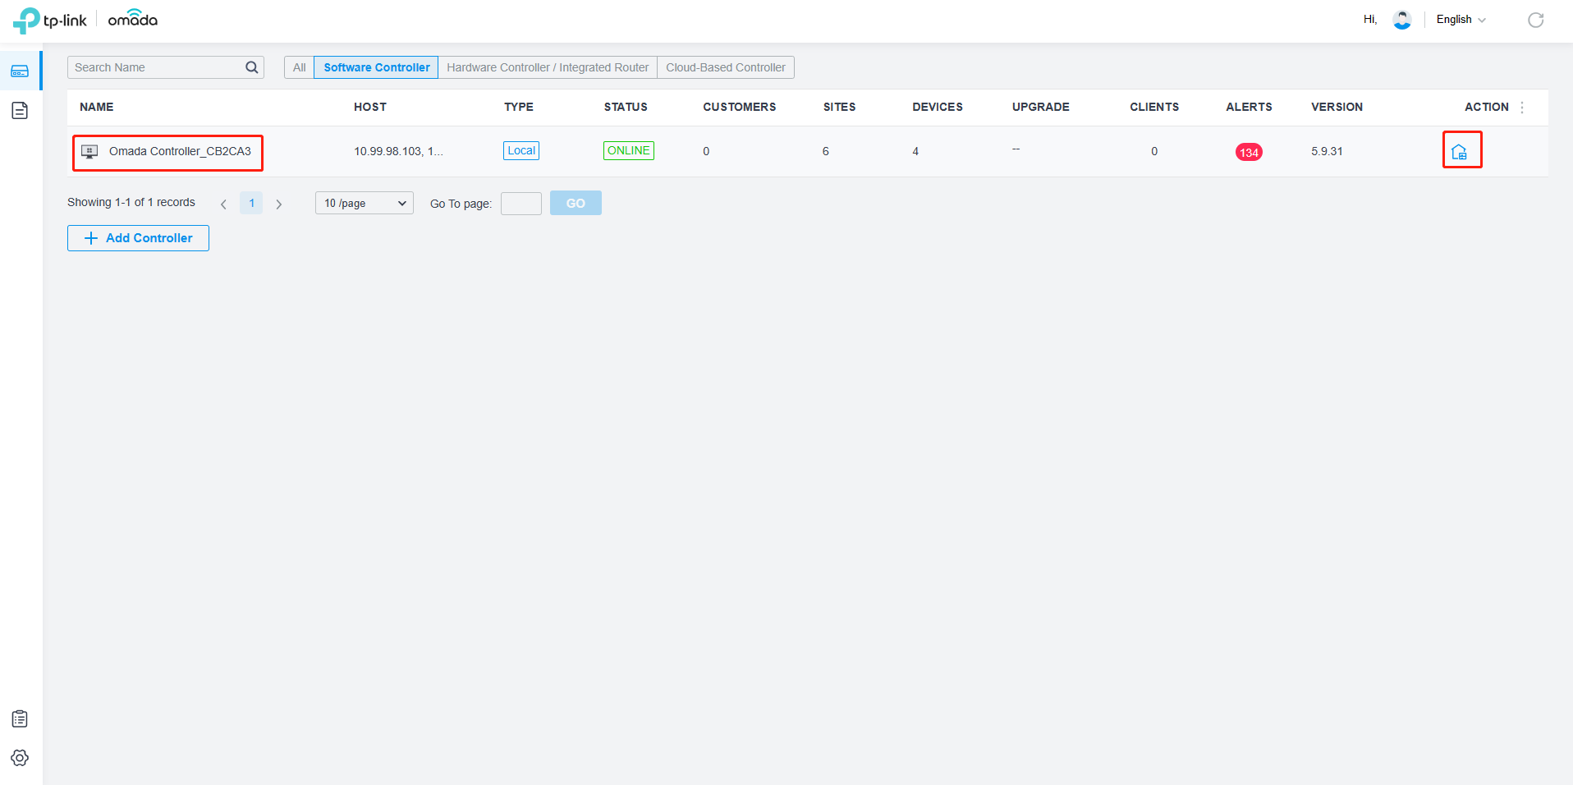The width and height of the screenshot is (1573, 785).
Task: Click the tp-link omada logo
Action: (x=85, y=20)
